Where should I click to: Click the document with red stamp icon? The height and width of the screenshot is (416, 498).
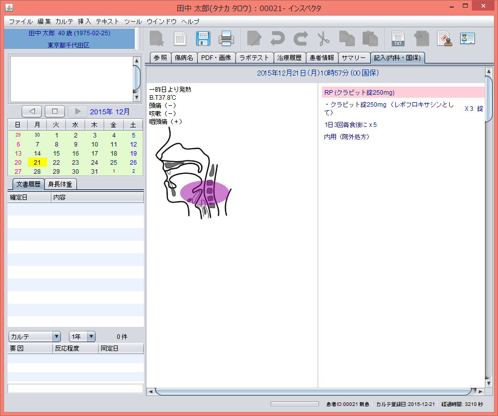click(x=444, y=38)
